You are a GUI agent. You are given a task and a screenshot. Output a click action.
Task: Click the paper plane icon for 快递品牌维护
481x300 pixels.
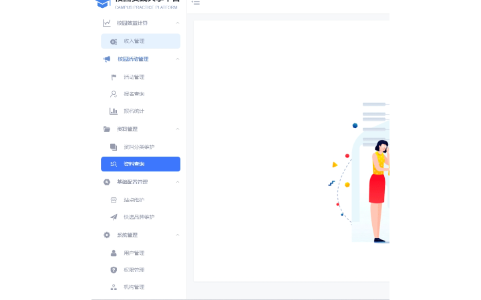pyautogui.click(x=114, y=217)
